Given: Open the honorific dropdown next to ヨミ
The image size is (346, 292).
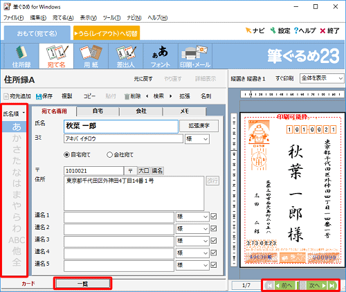Looking at the screenshot, I should [197, 139].
